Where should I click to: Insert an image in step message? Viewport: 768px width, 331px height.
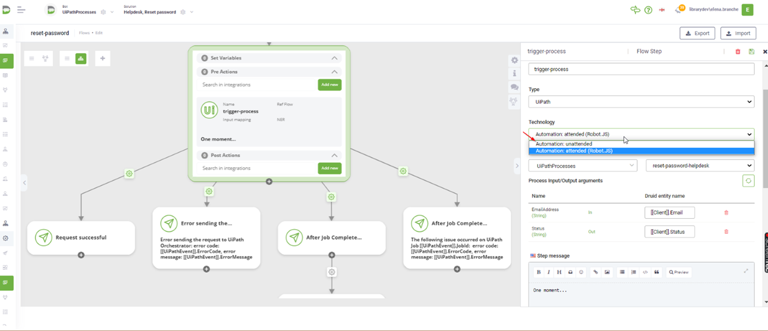click(x=607, y=272)
